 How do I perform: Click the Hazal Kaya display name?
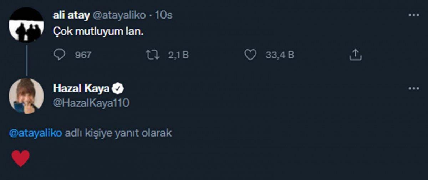(x=81, y=88)
